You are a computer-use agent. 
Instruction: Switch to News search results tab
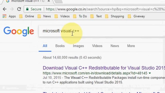(x=115, y=46)
